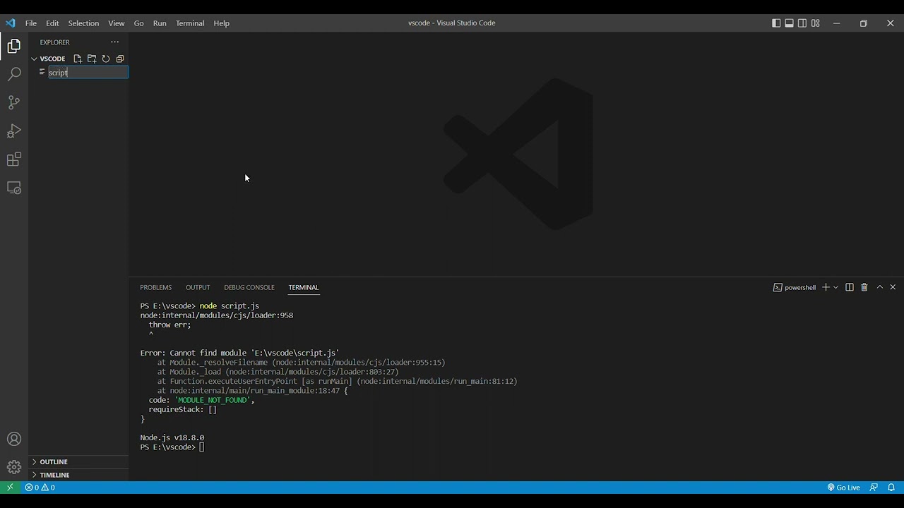Toggle the primary side bar
Image resolution: width=904 pixels, height=508 pixels.
[776, 23]
